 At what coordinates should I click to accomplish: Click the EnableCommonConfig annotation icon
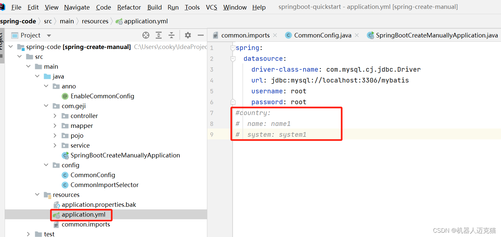point(65,96)
